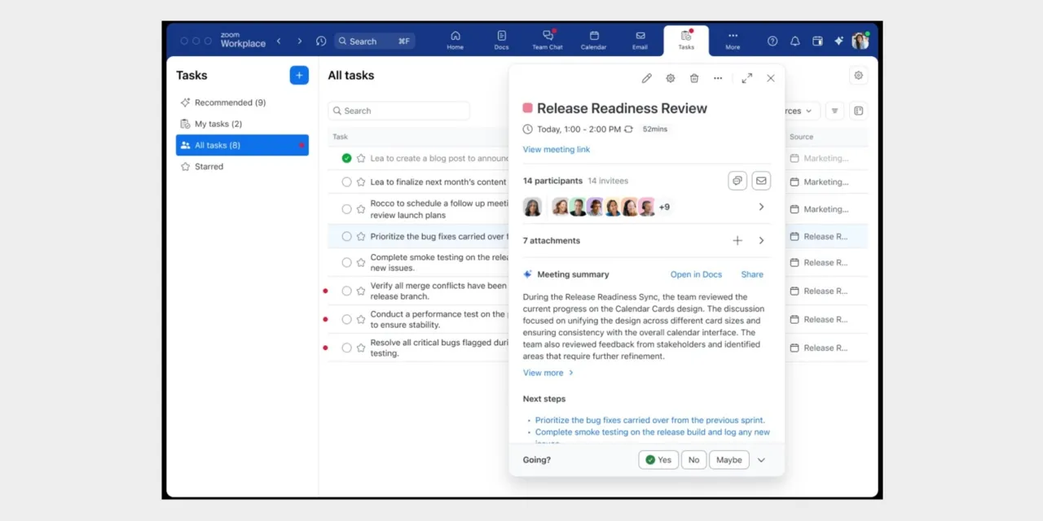Open the More menu in top bar
Viewport: 1043px width, 521px height.
tap(733, 41)
